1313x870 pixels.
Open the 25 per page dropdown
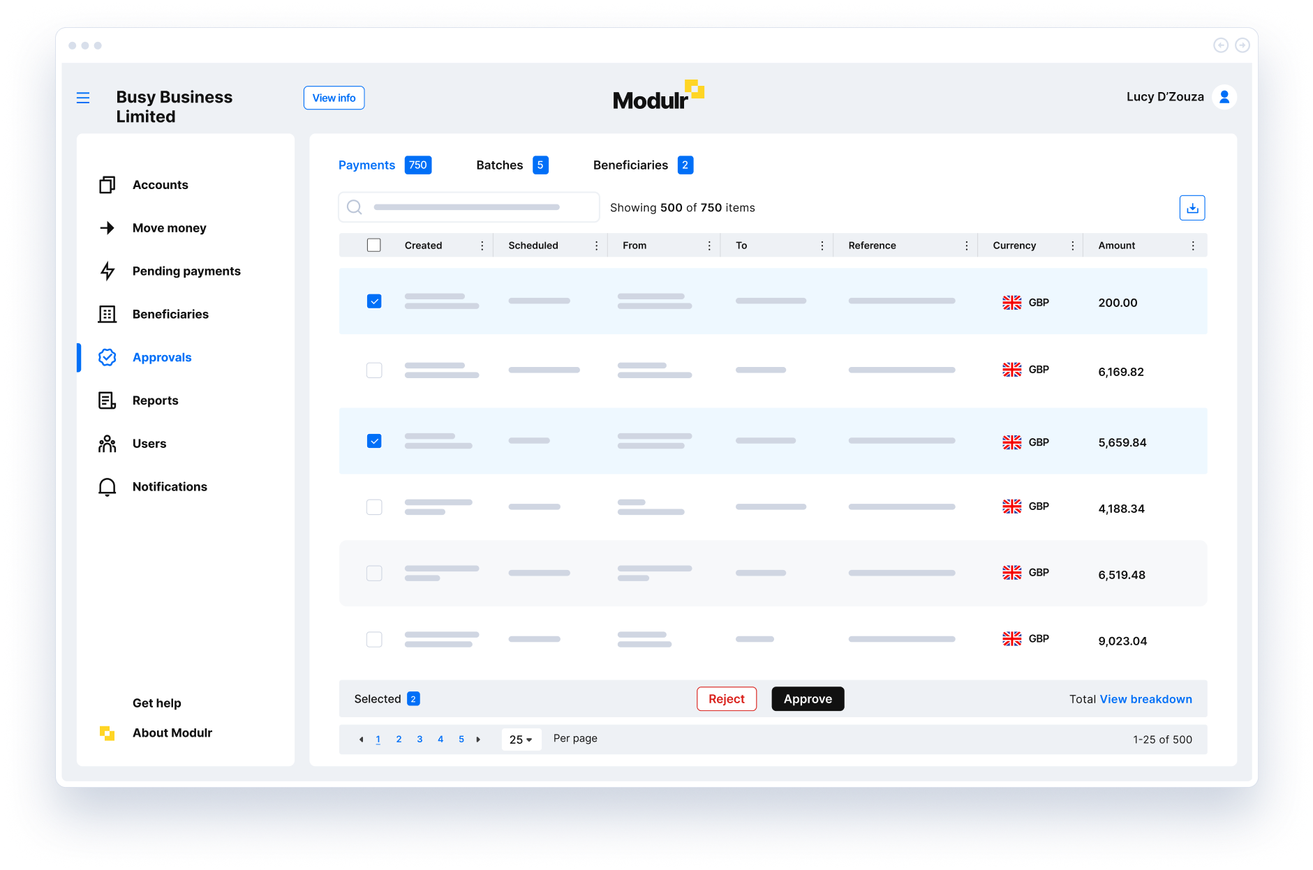(x=521, y=740)
